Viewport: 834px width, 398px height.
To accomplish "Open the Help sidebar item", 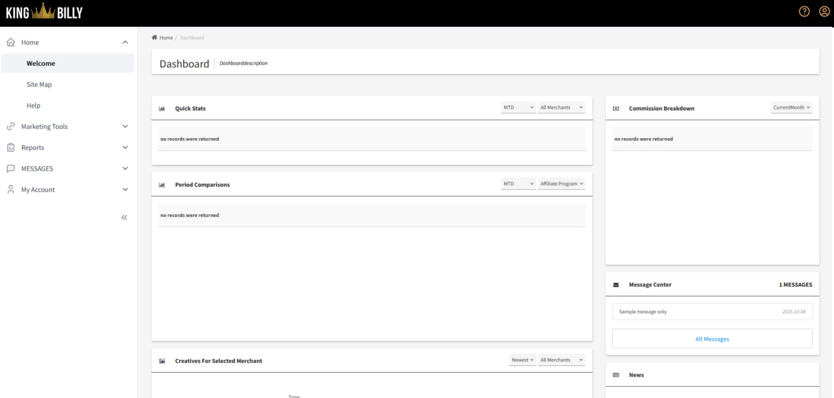I will pyautogui.click(x=33, y=106).
